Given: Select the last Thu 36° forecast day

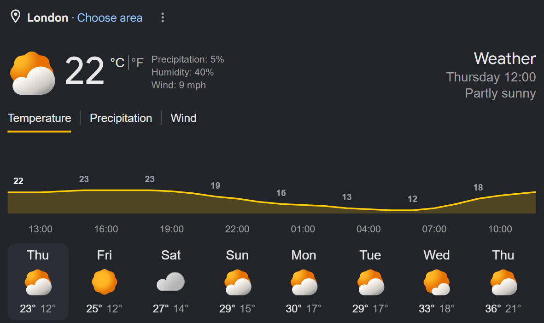Looking at the screenshot, I should click(x=503, y=282).
